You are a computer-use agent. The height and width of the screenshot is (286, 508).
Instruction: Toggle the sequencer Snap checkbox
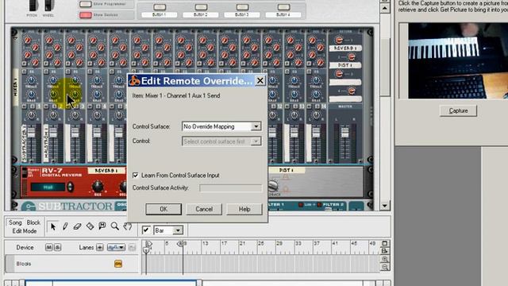[146, 230]
